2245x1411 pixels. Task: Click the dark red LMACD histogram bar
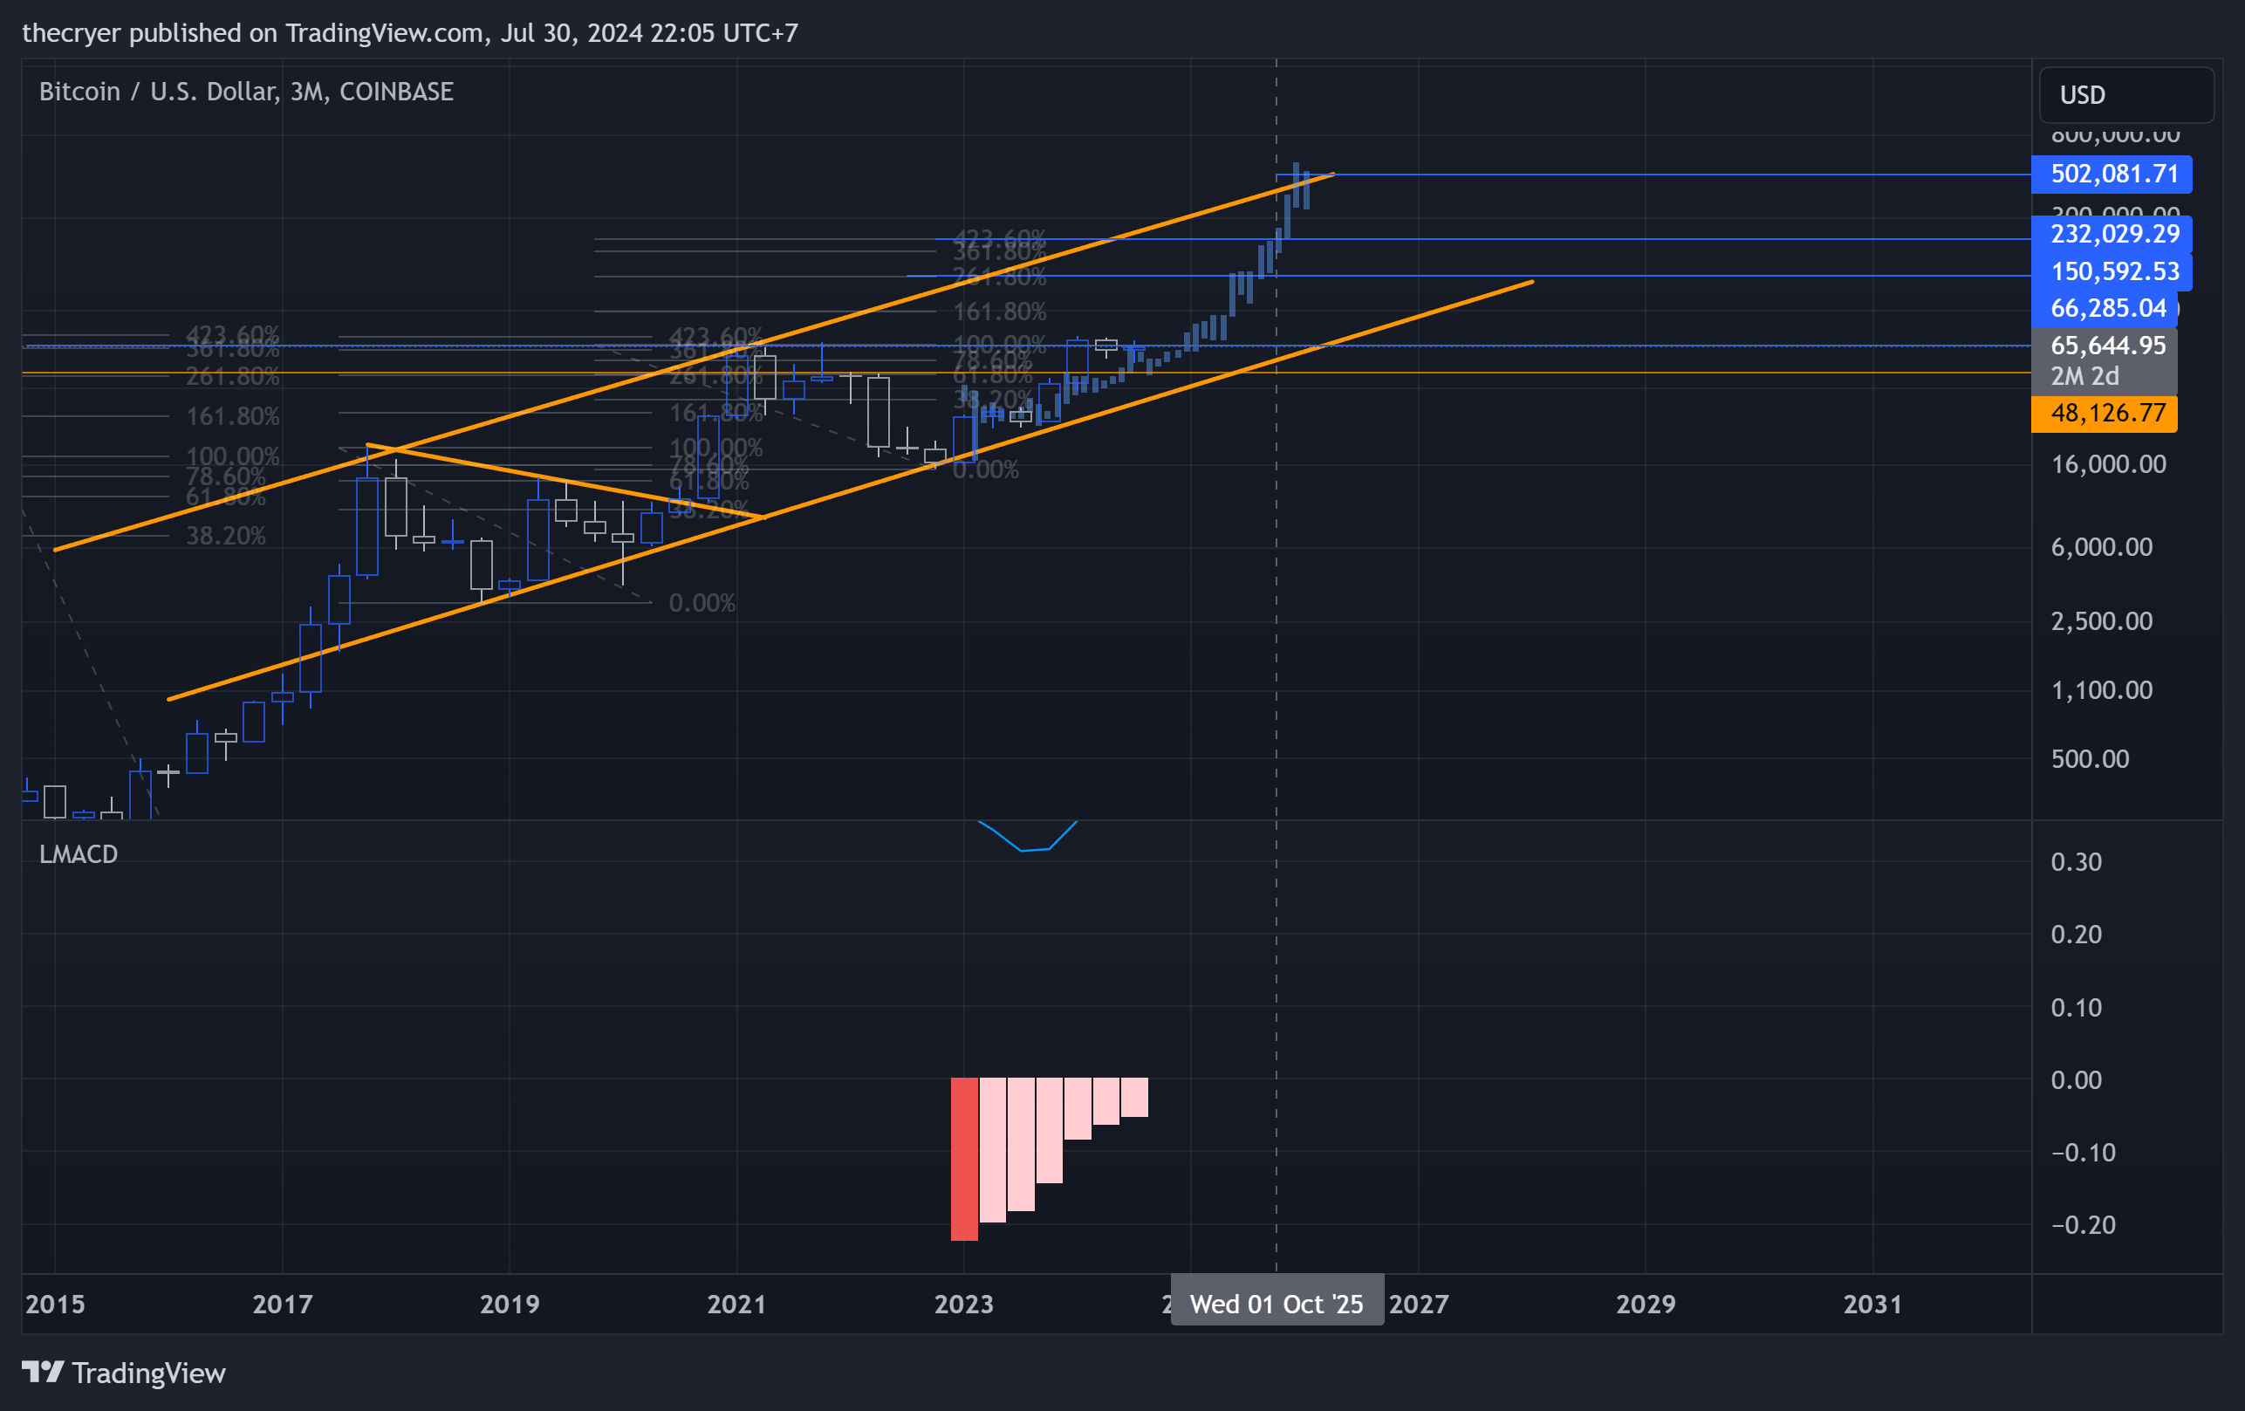pyautogui.click(x=964, y=1159)
